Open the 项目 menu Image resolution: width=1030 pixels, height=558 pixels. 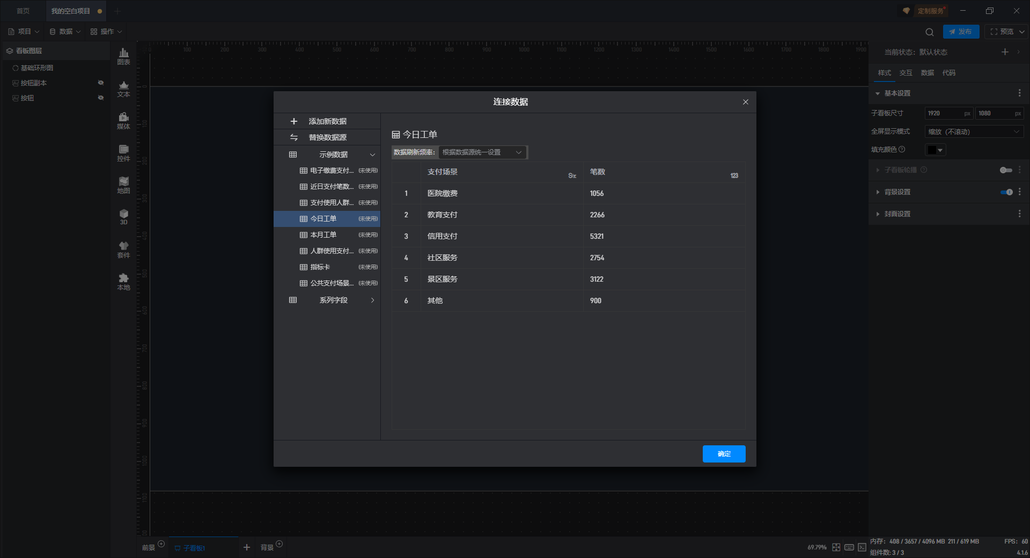[x=24, y=32]
